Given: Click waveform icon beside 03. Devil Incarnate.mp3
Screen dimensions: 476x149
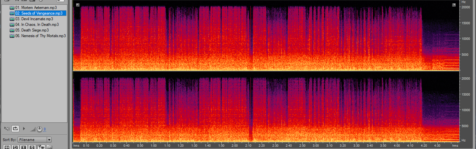Looking at the screenshot, I should [x=12, y=19].
